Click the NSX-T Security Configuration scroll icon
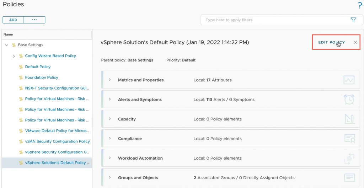 pyautogui.click(x=21, y=88)
